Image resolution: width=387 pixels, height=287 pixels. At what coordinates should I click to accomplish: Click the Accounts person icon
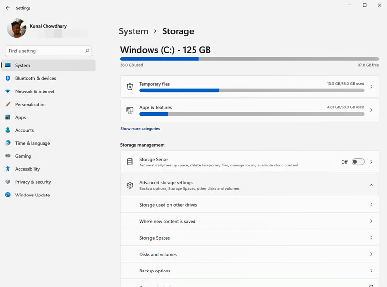coord(8,130)
